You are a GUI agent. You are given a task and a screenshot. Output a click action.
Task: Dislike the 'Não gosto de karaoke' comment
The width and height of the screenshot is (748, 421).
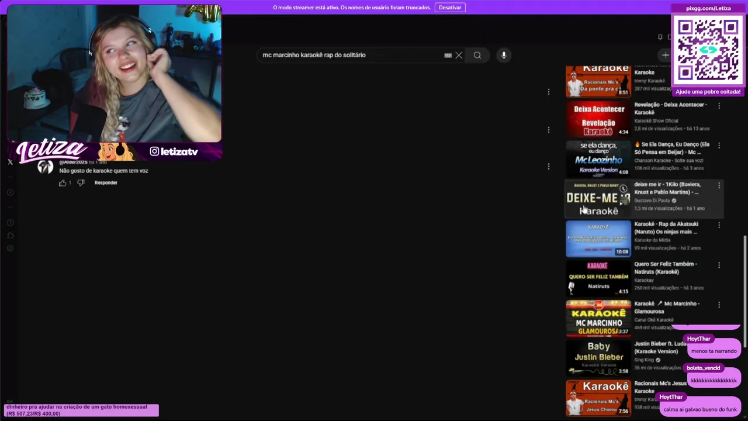81,182
